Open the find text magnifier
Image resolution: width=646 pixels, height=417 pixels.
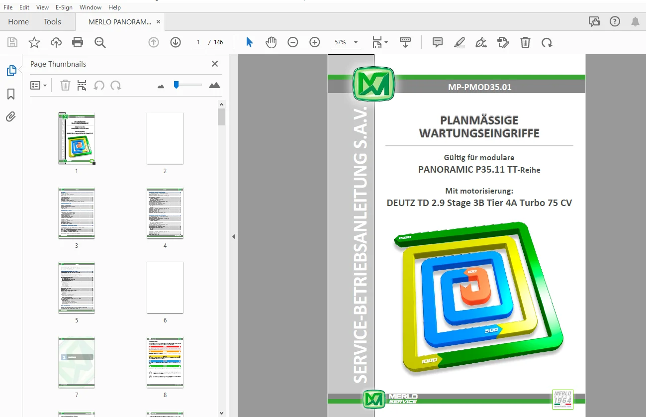tap(100, 42)
